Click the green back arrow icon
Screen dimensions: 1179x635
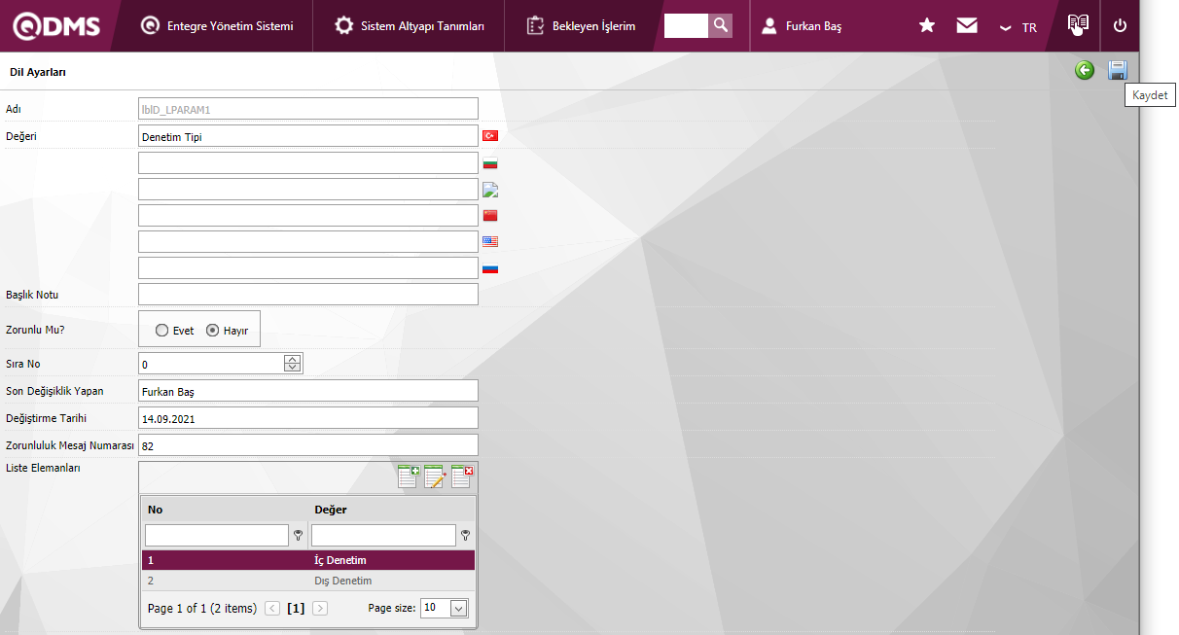(x=1085, y=70)
